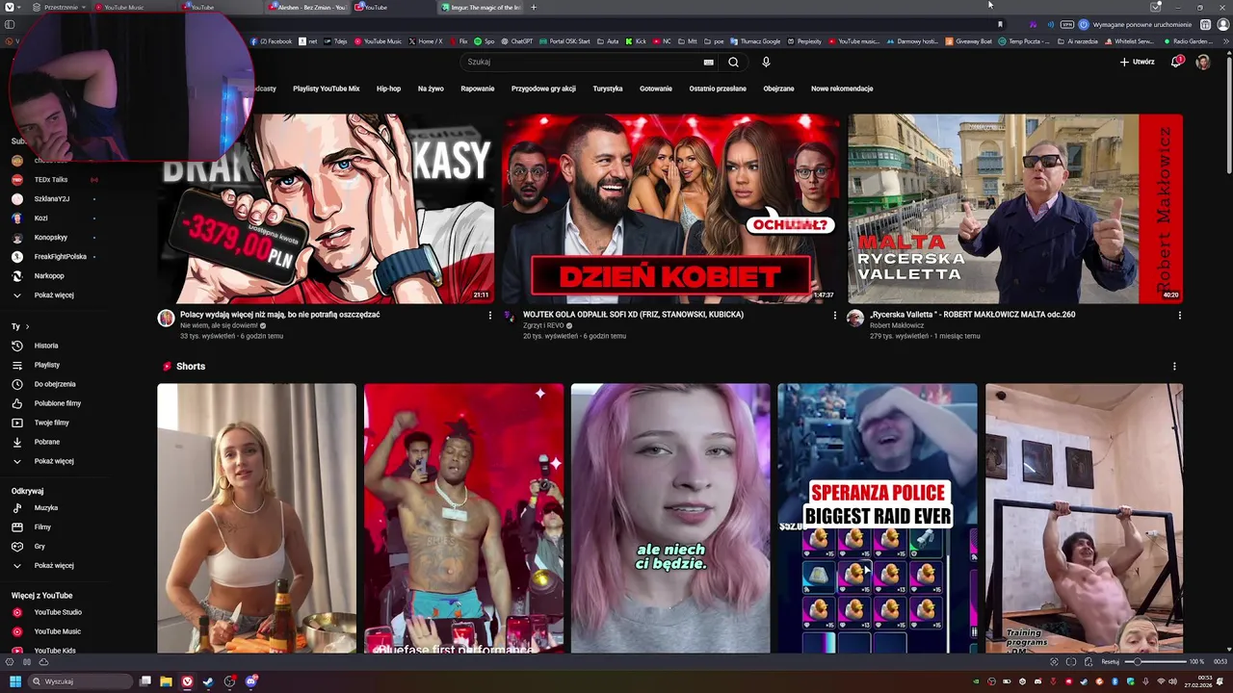Open YouTube Music sidebar link
Viewport: 1233px width, 693px height.
click(58, 631)
